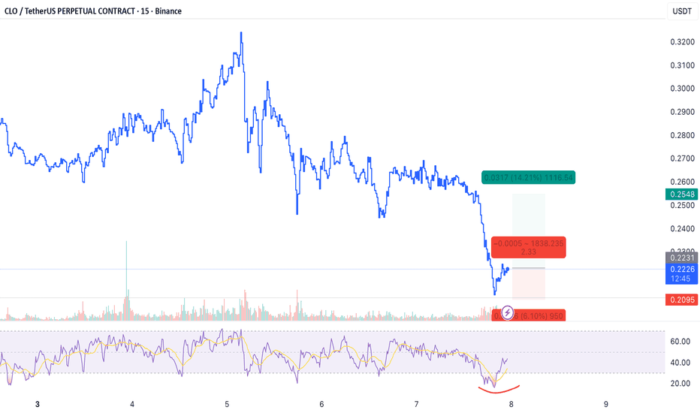
Task: Click the 0.3200 price axis label
Action: (x=682, y=42)
